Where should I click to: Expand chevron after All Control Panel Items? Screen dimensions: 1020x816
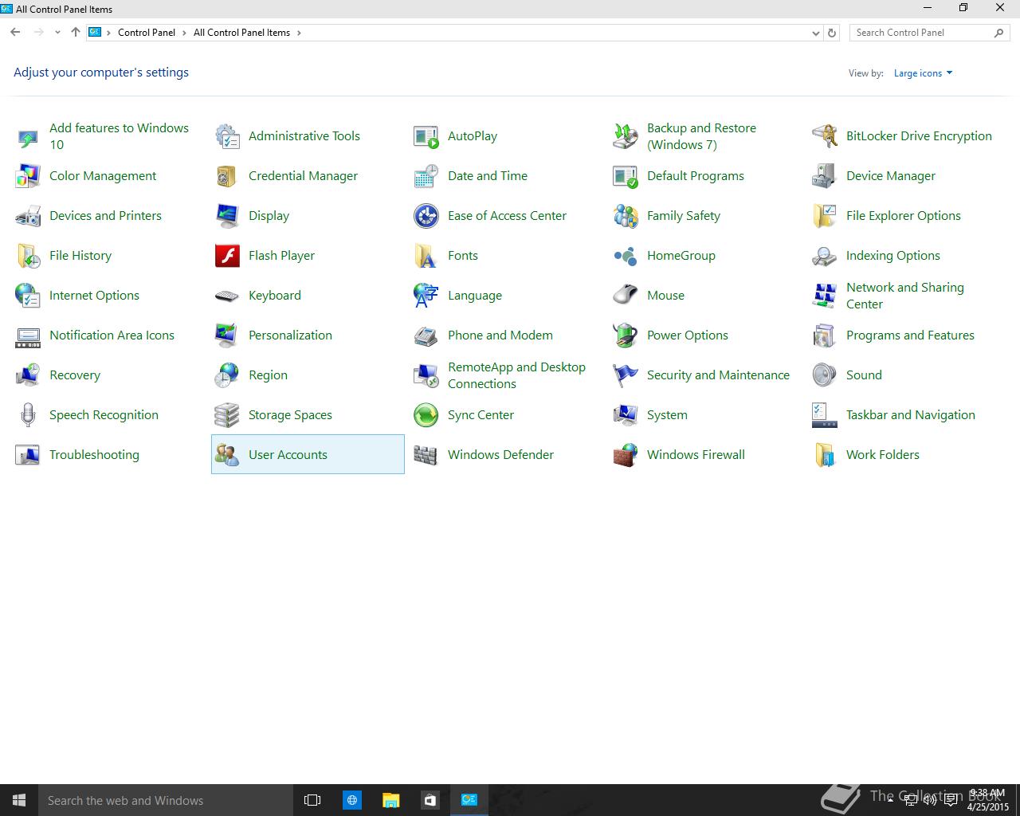coord(299,33)
